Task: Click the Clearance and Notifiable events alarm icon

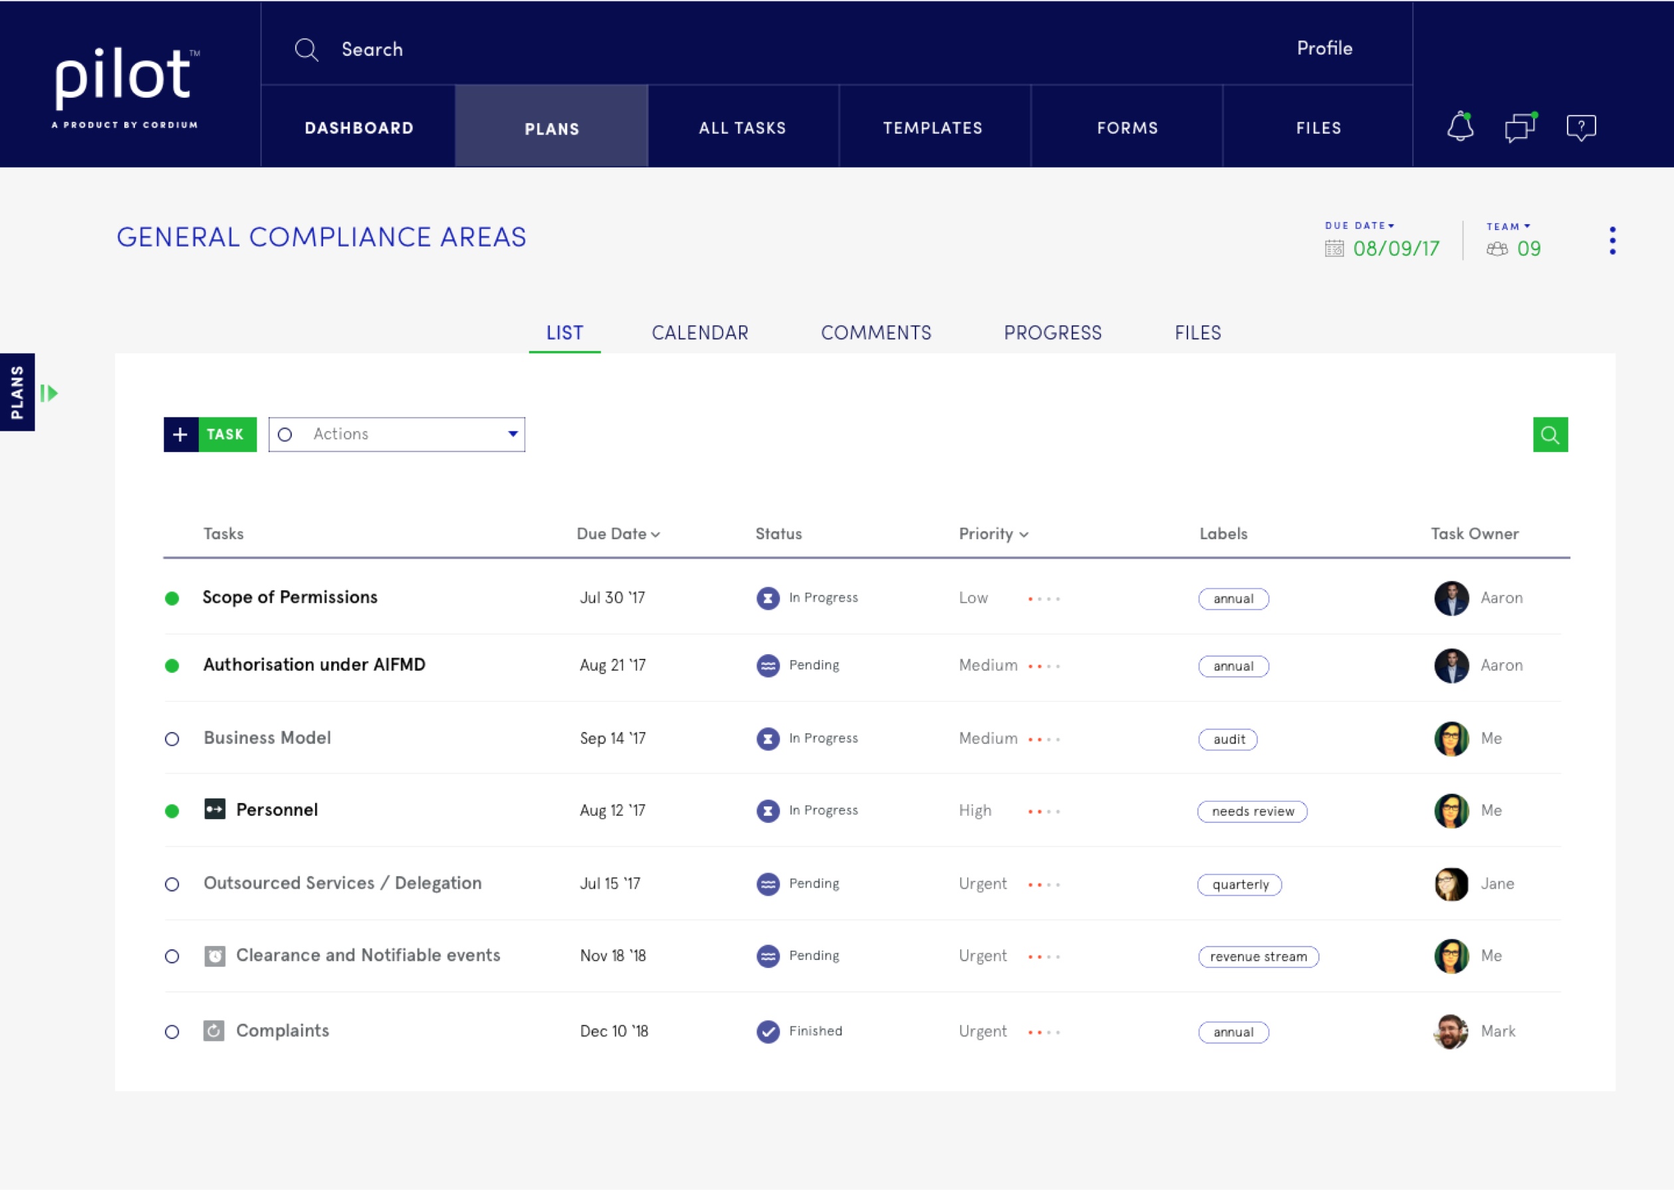Action: (215, 955)
